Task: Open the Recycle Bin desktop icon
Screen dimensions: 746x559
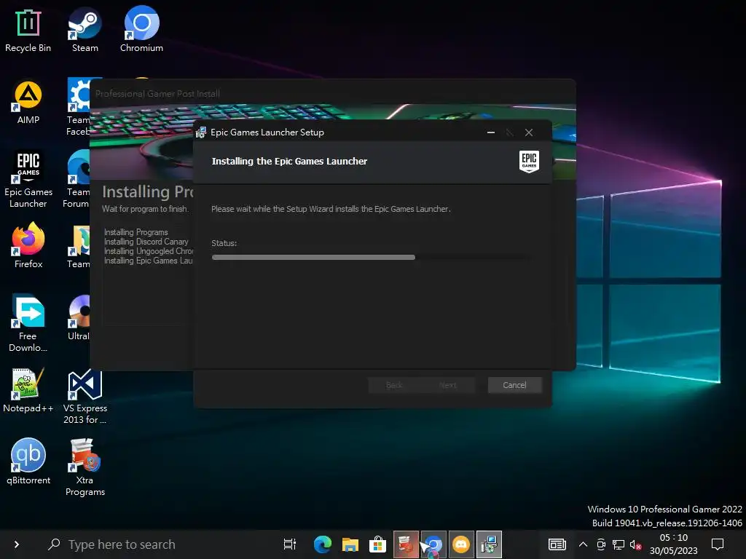Action: (x=28, y=30)
